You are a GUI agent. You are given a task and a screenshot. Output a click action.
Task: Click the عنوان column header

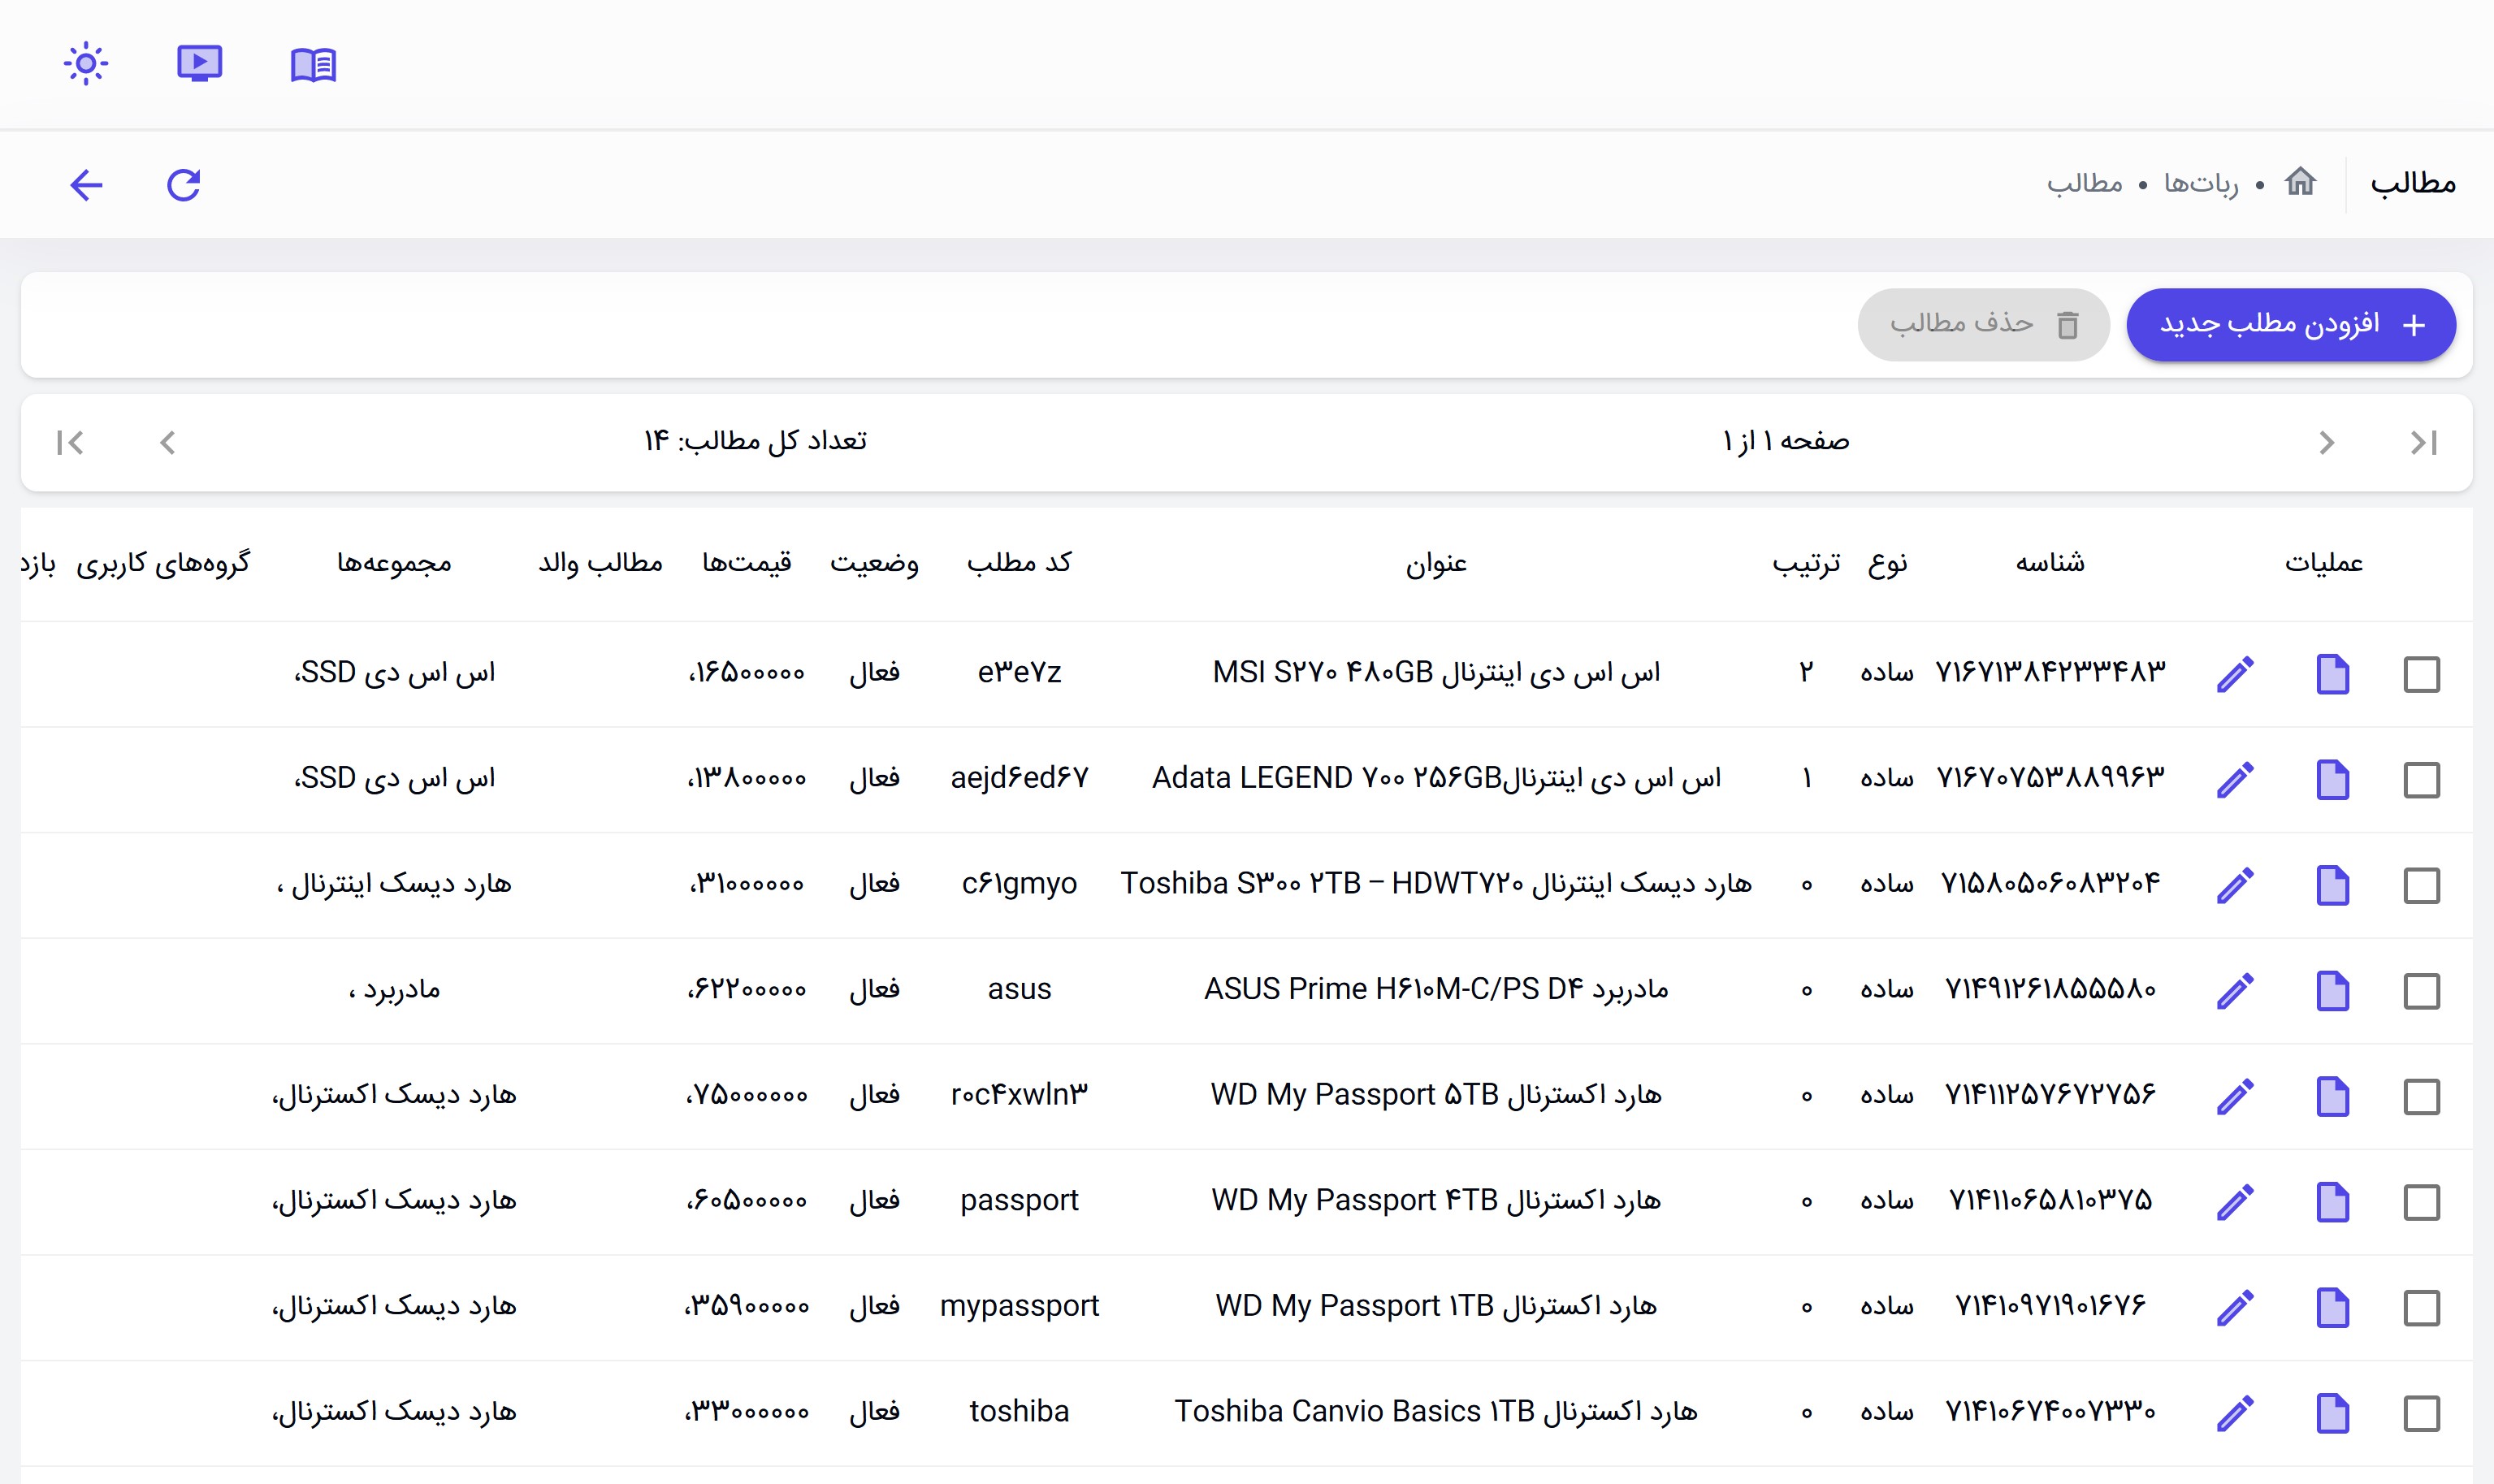(x=1436, y=563)
